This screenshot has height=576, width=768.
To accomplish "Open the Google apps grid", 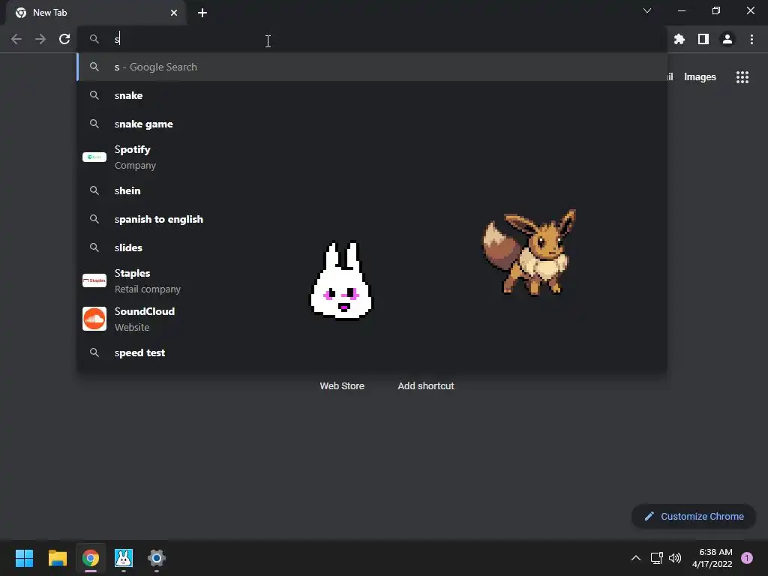I will (x=742, y=77).
